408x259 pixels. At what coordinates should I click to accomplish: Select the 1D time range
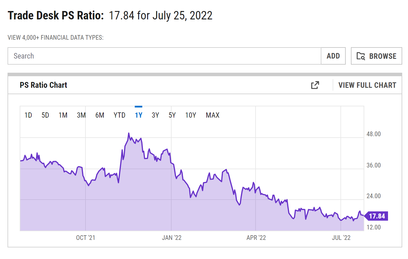(x=28, y=115)
